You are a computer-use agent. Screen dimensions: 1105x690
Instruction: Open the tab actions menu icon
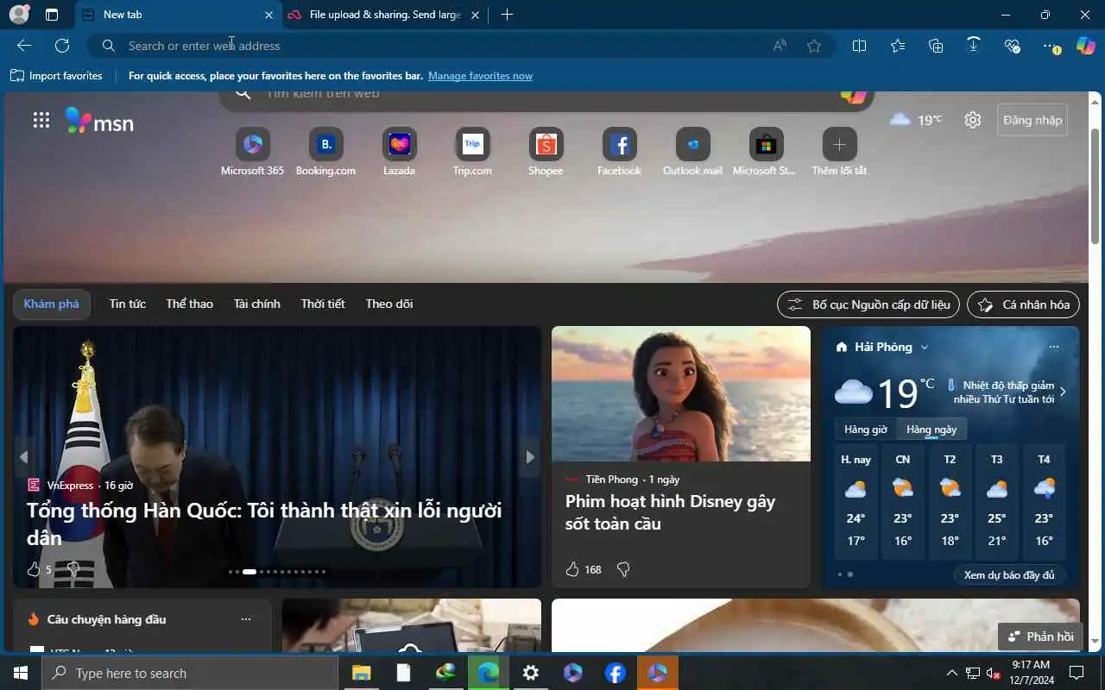pyautogui.click(x=52, y=15)
